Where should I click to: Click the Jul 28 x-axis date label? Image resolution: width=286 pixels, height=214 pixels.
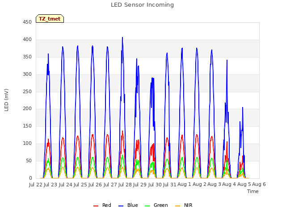click(125, 185)
